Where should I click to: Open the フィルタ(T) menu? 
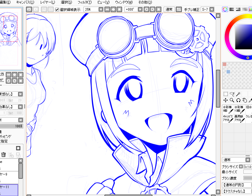pos(85,2)
